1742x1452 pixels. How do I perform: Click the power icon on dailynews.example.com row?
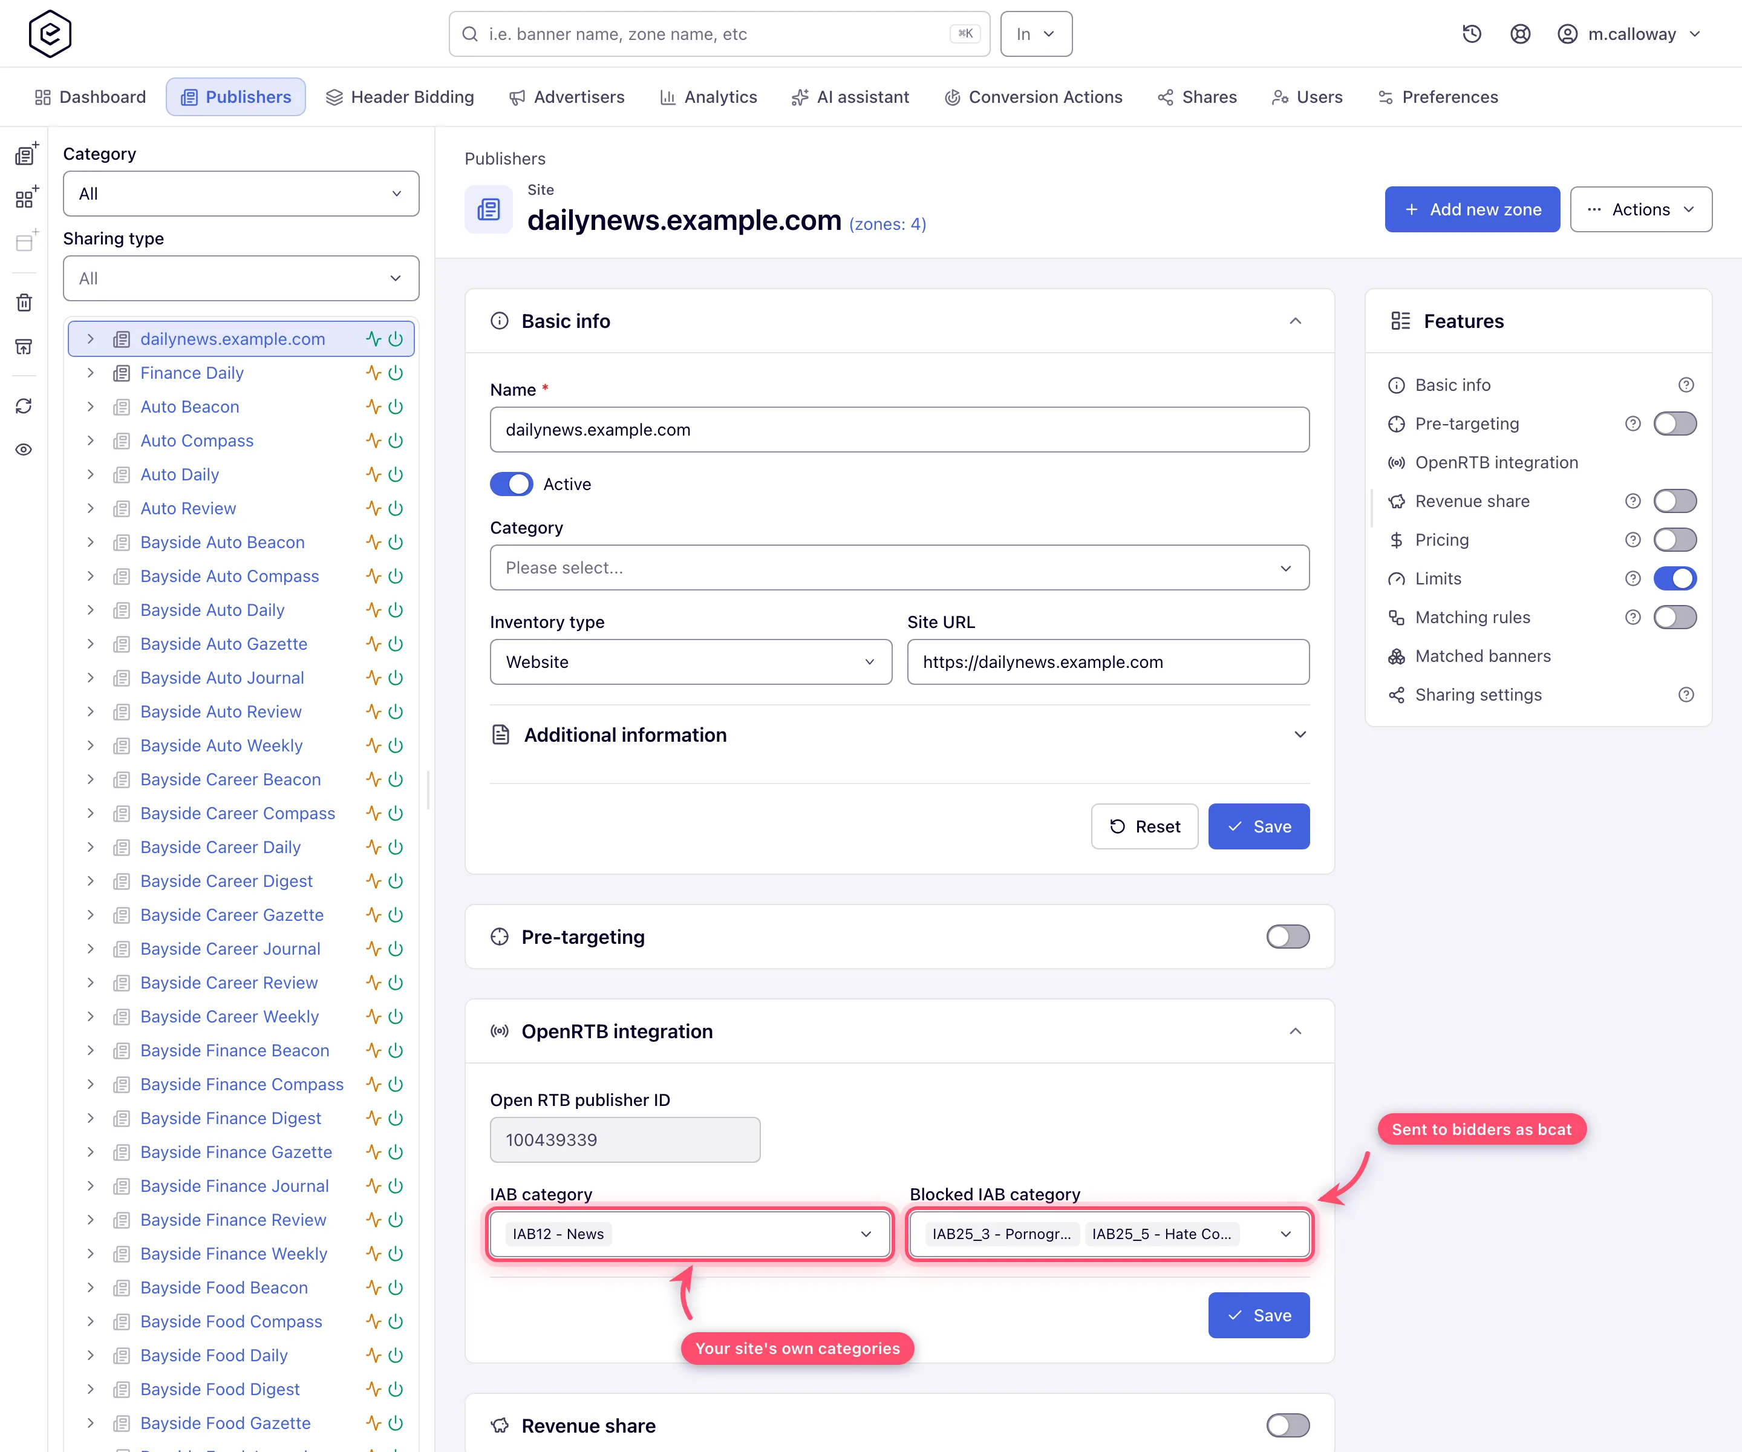coord(396,339)
